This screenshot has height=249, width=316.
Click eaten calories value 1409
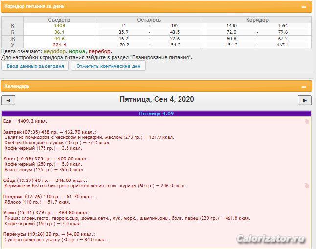click(x=60, y=25)
